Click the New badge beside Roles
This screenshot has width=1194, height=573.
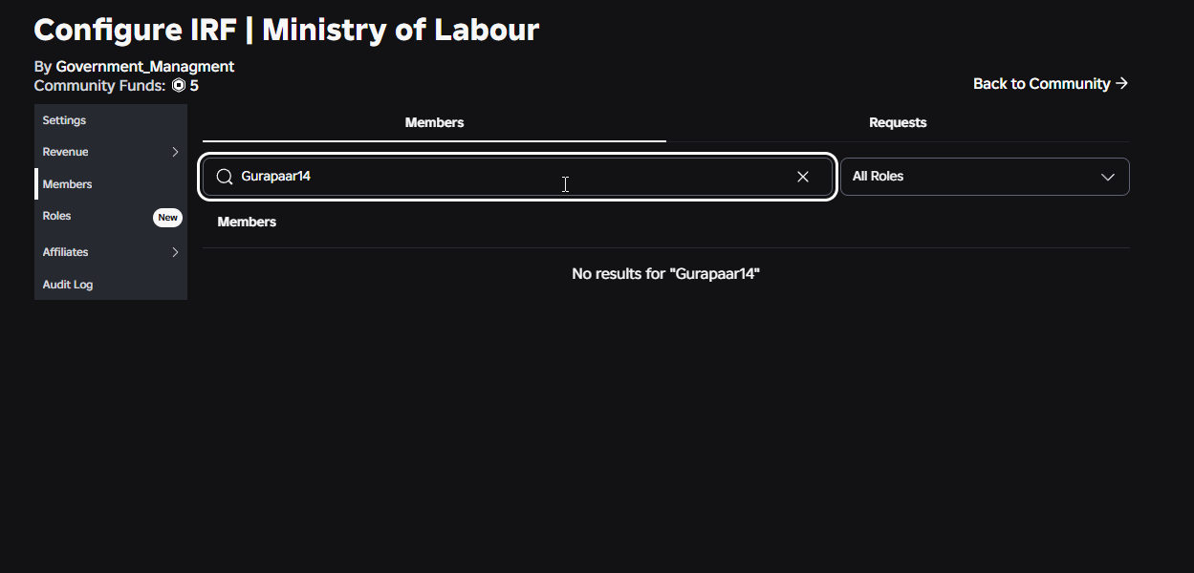[x=167, y=218]
